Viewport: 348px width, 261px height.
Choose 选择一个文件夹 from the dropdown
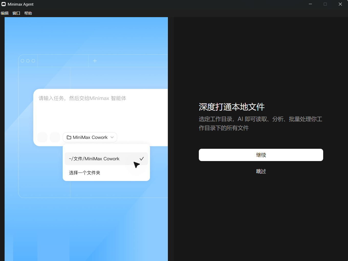tap(84, 173)
